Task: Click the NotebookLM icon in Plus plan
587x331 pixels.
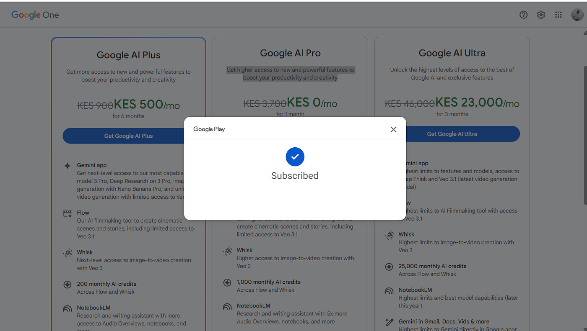Action: click(67, 309)
